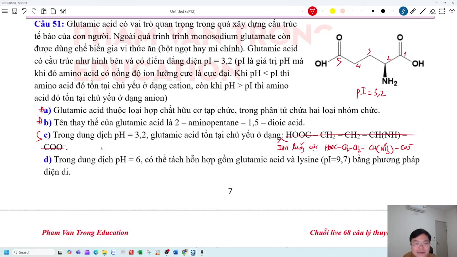This screenshot has height=257, width=457.
Task: Select the eraser tool
Action: tap(432, 11)
